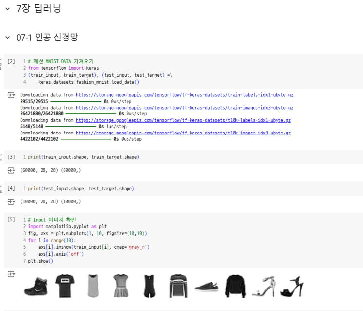Click the black sleeveless top image, fifth in output

click(149, 286)
